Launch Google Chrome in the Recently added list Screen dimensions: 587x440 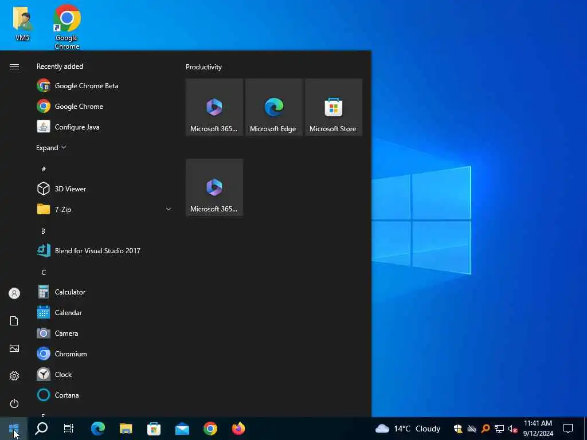(x=104, y=106)
